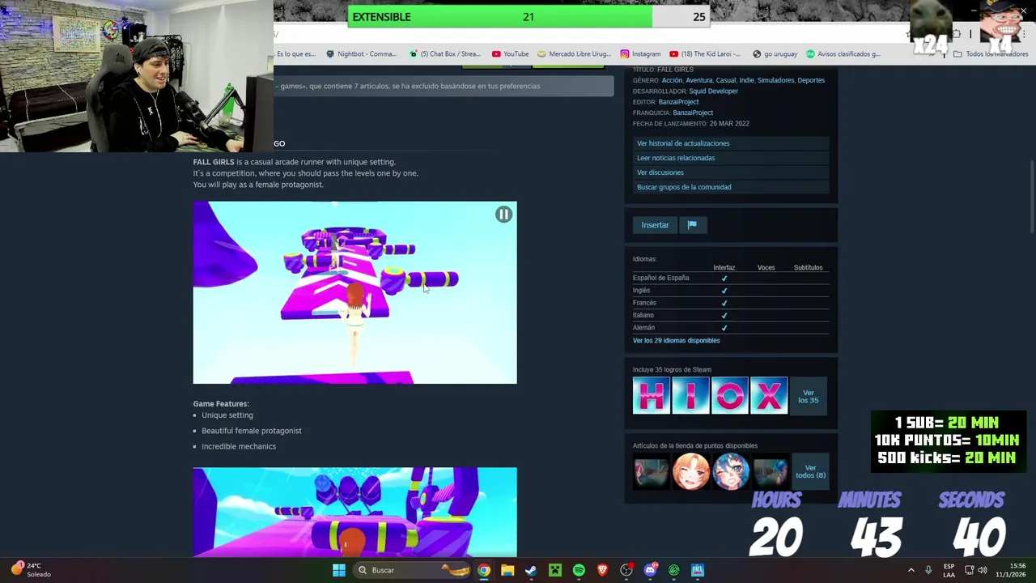Viewport: 1036px width, 583px height.
Task: Click the Windows Start button
Action: 339,570
